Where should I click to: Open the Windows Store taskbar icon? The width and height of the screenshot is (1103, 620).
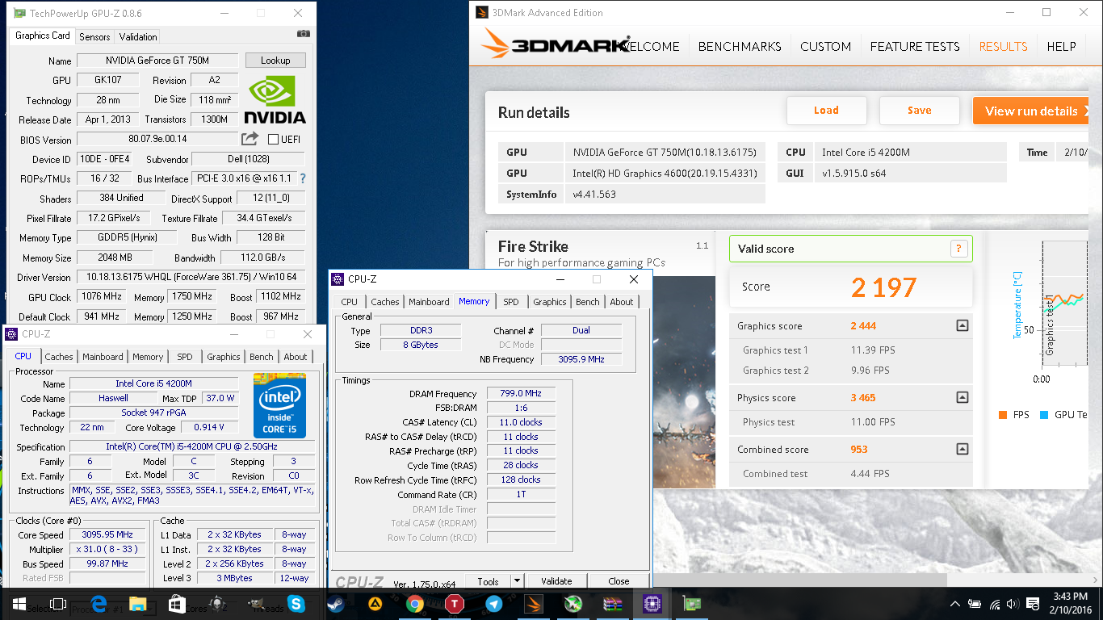[x=178, y=603]
